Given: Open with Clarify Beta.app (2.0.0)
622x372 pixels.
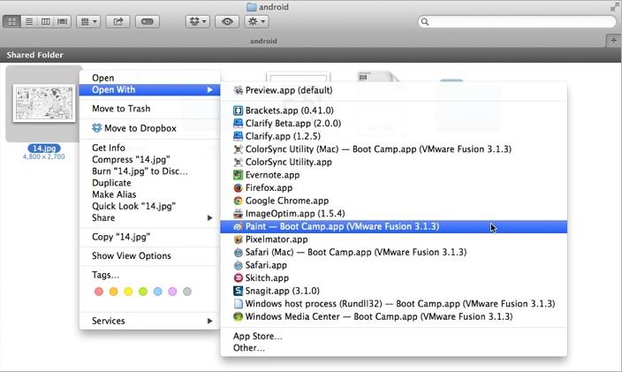Looking at the screenshot, I should pos(393,124).
